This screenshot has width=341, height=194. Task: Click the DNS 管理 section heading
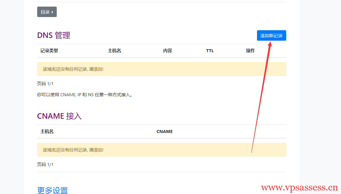click(x=53, y=35)
